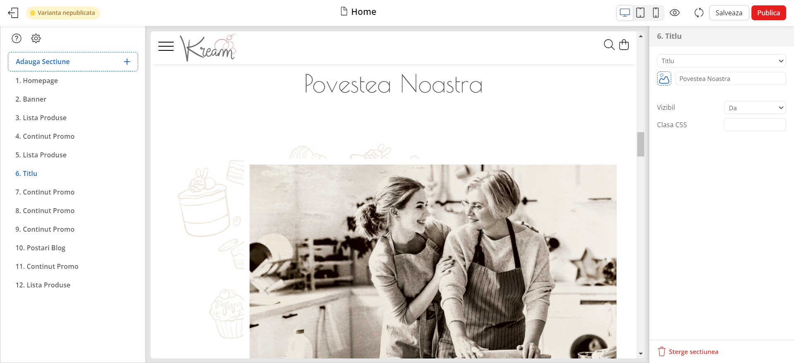This screenshot has width=794, height=363.
Task: Open the help question mark icon
Action: pyautogui.click(x=17, y=38)
